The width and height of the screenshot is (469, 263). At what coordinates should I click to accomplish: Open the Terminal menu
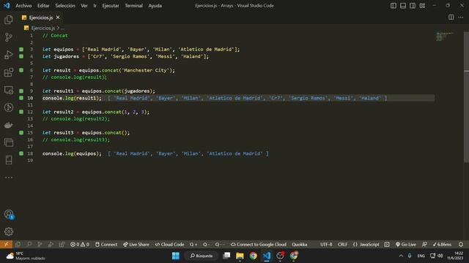tap(133, 6)
